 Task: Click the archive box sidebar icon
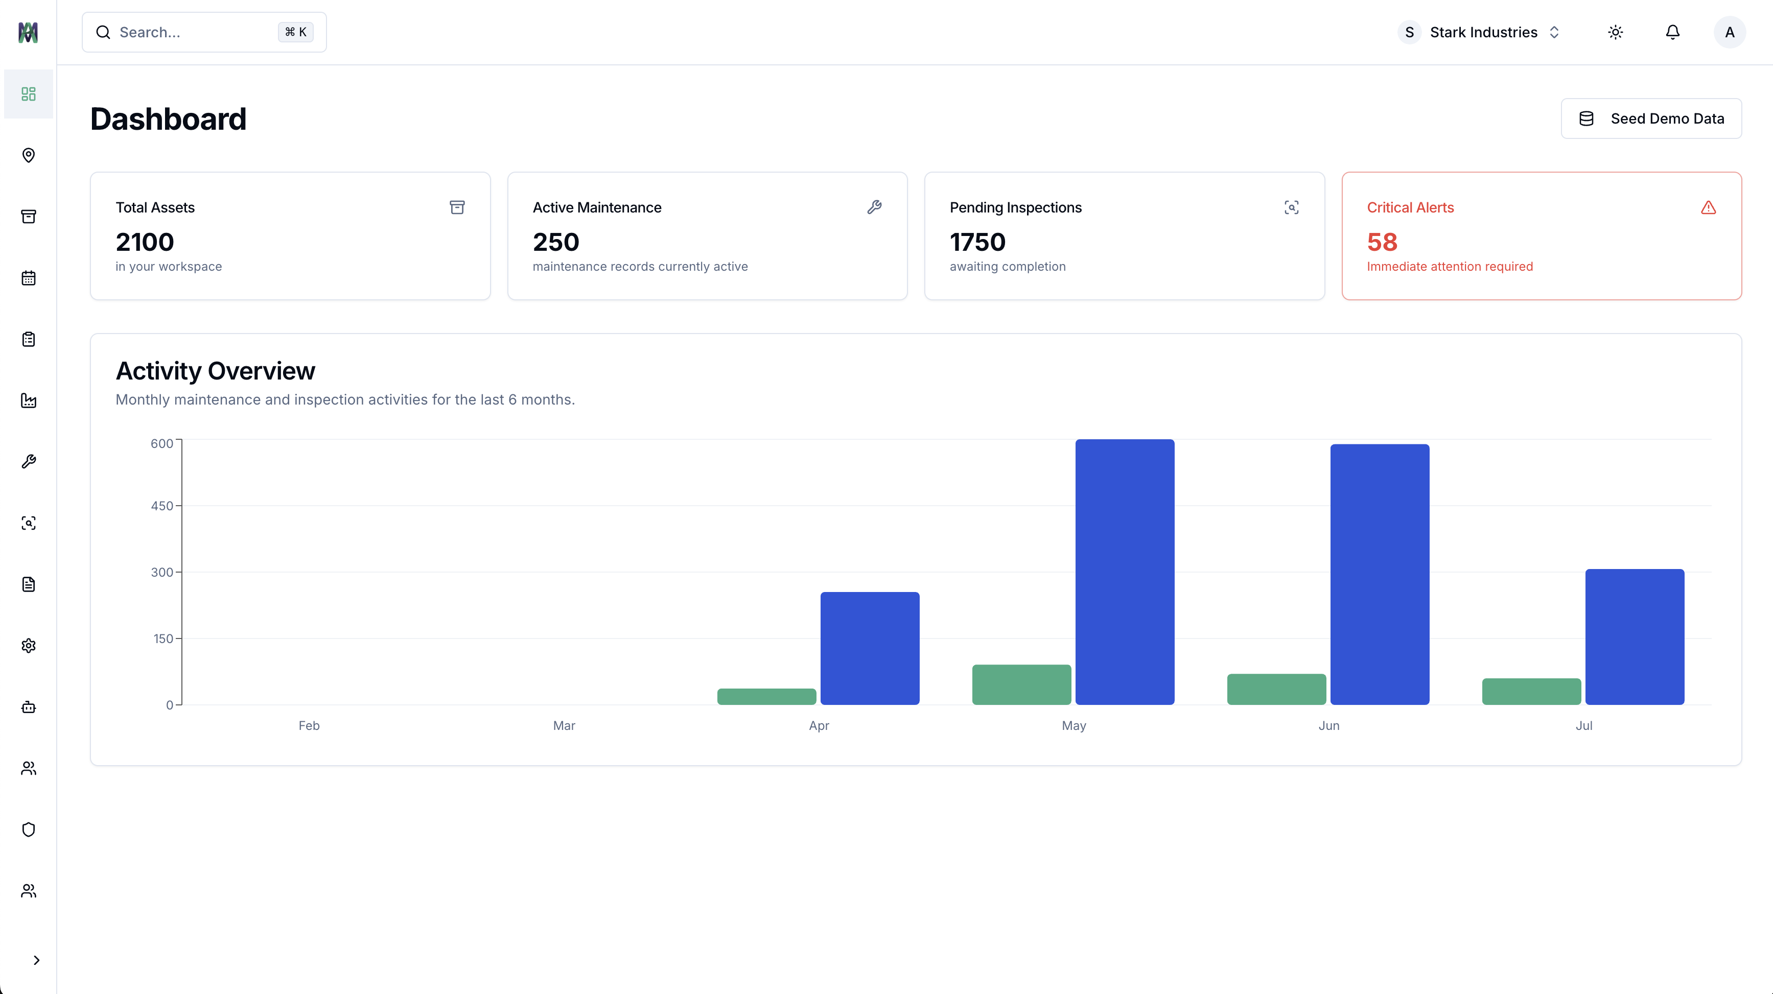pyautogui.click(x=28, y=217)
